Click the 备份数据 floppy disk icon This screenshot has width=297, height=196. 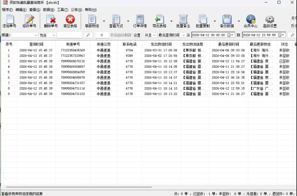227,19
